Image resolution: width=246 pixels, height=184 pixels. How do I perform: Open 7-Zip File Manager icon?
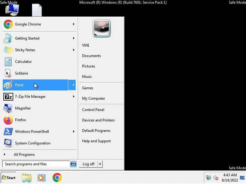[x=8, y=97]
